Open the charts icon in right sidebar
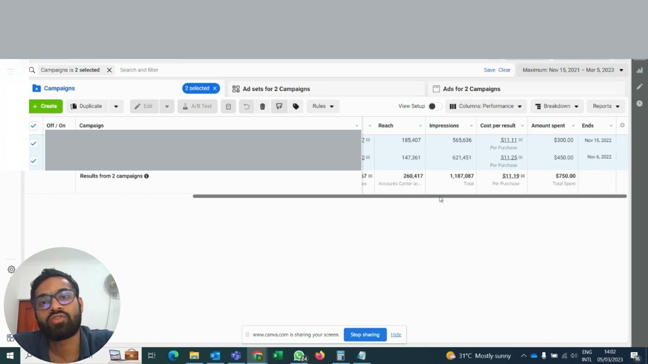This screenshot has width=648, height=364. tap(639, 70)
